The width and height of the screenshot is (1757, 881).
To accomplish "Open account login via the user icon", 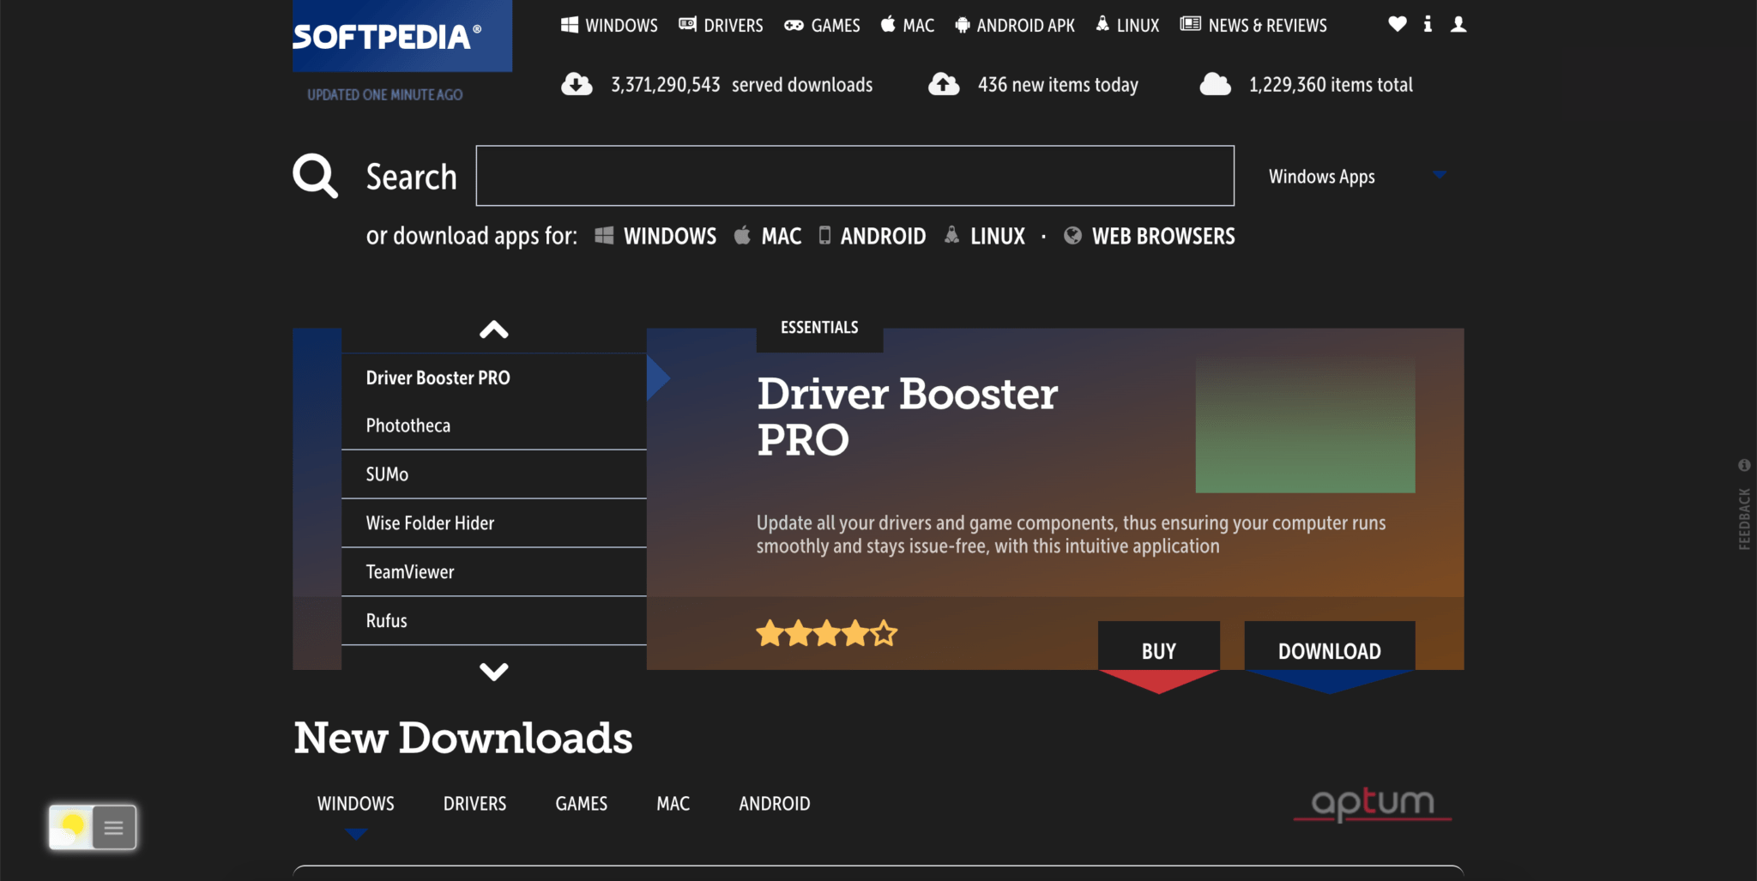I will coord(1458,25).
